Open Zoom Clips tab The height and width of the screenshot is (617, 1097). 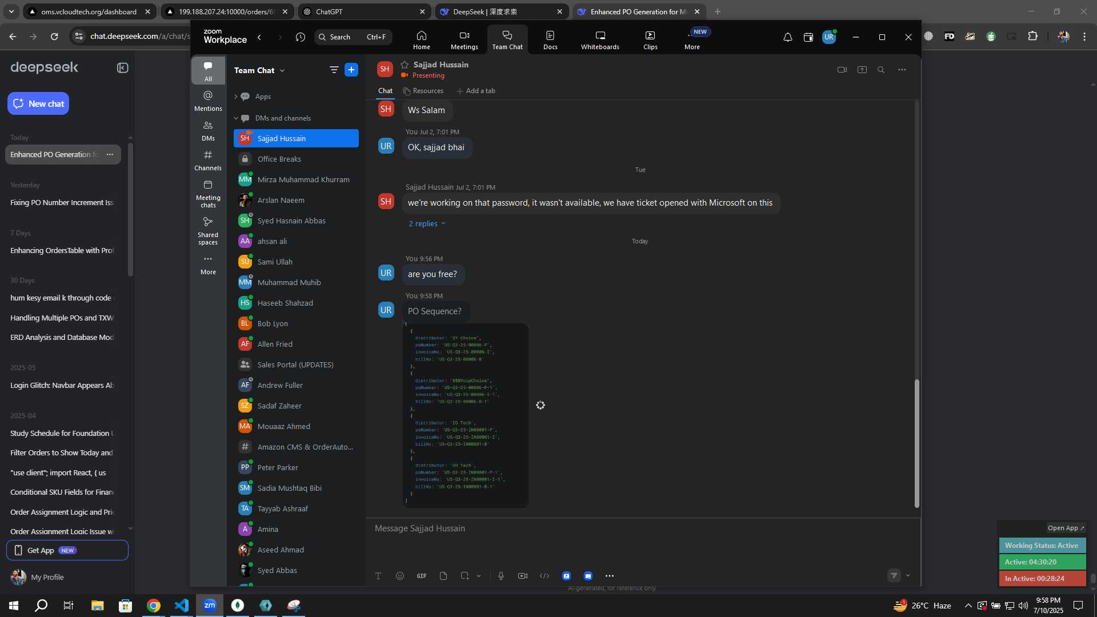pos(650,40)
